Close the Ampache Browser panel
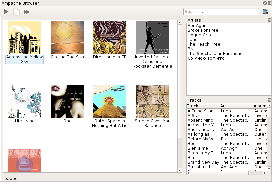 coord(269,3)
